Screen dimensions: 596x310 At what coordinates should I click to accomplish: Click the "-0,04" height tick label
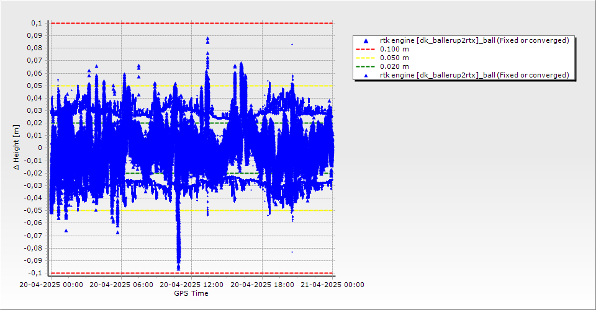(x=34, y=198)
